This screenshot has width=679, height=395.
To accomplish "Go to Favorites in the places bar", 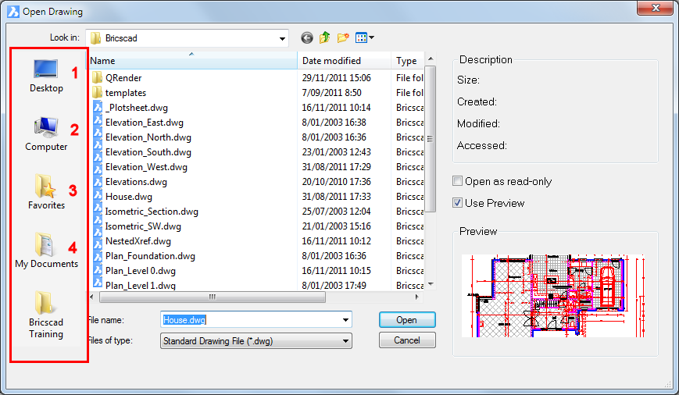I will pos(46,192).
